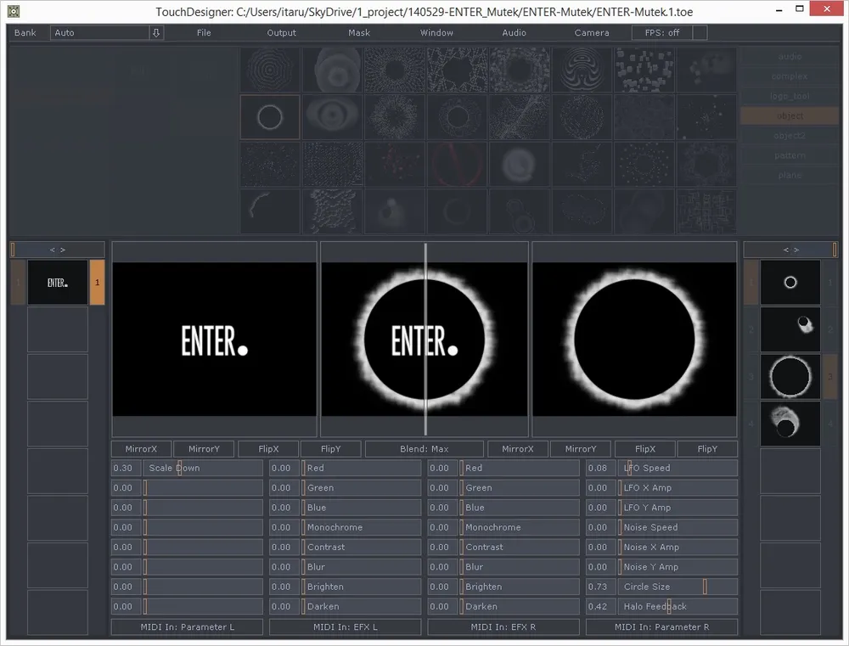Image resolution: width=849 pixels, height=646 pixels.
Task: Click the crossfader bar in center preview
Action: (x=425, y=340)
